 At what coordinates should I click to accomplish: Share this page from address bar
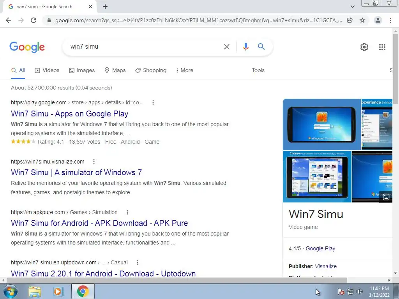(x=350, y=20)
